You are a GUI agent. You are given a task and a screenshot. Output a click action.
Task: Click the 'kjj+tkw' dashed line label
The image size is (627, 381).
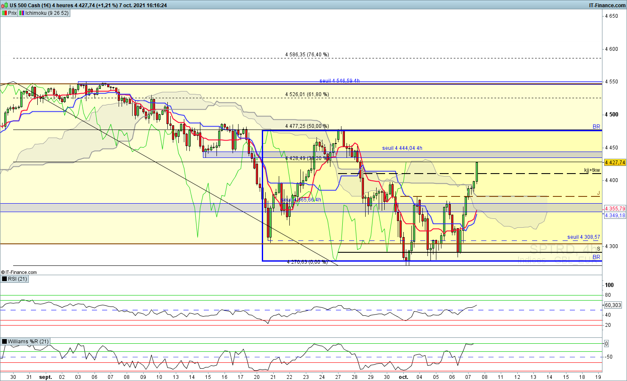(x=592, y=171)
